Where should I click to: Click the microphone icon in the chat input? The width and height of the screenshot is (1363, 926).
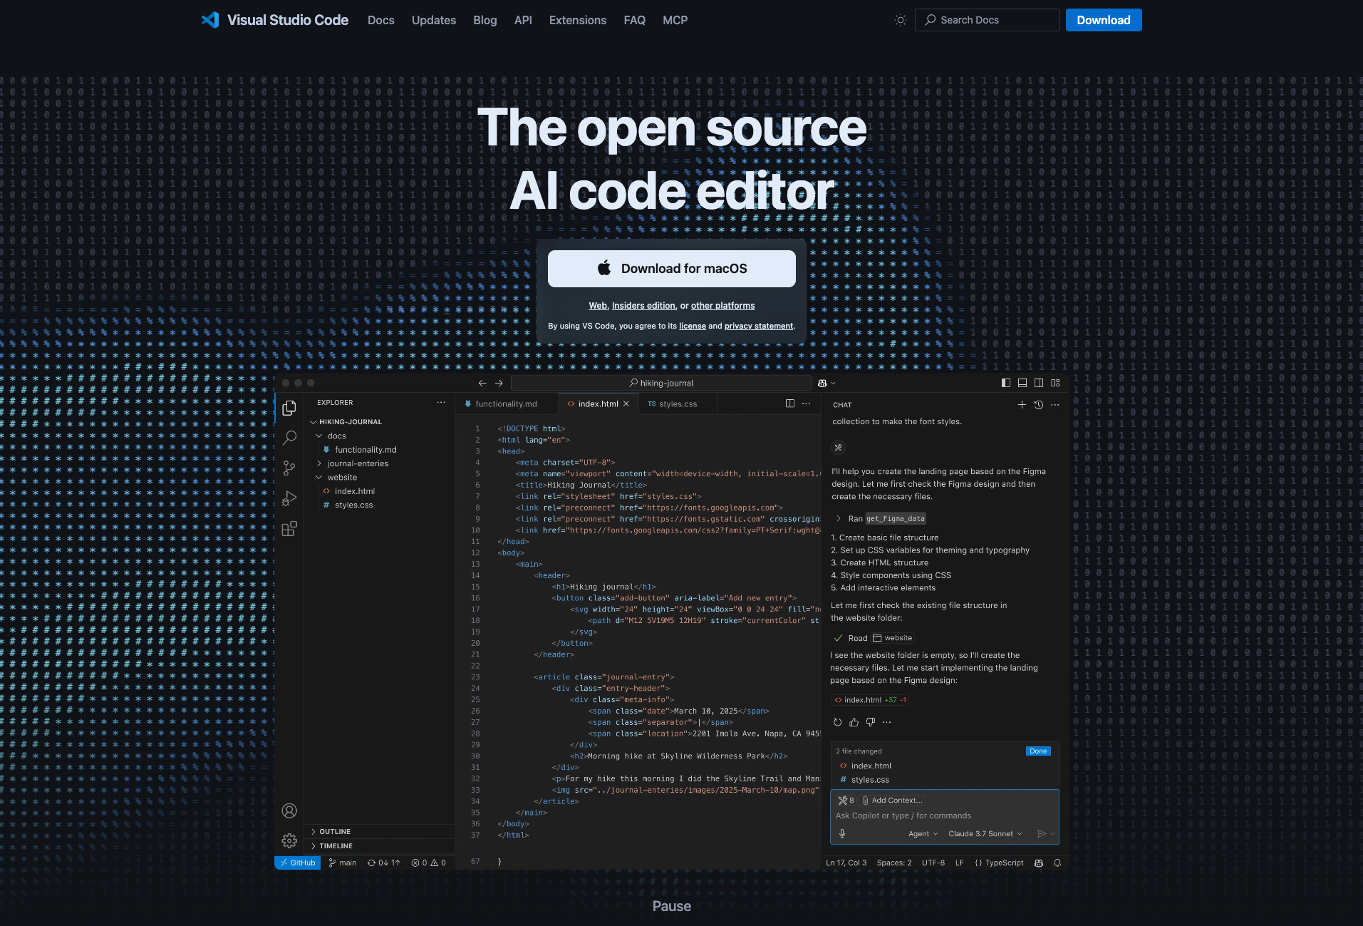point(843,833)
